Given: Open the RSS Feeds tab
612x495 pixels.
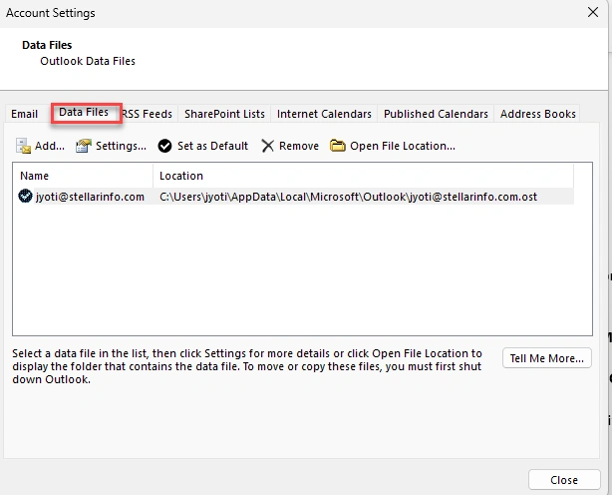Looking at the screenshot, I should point(148,114).
